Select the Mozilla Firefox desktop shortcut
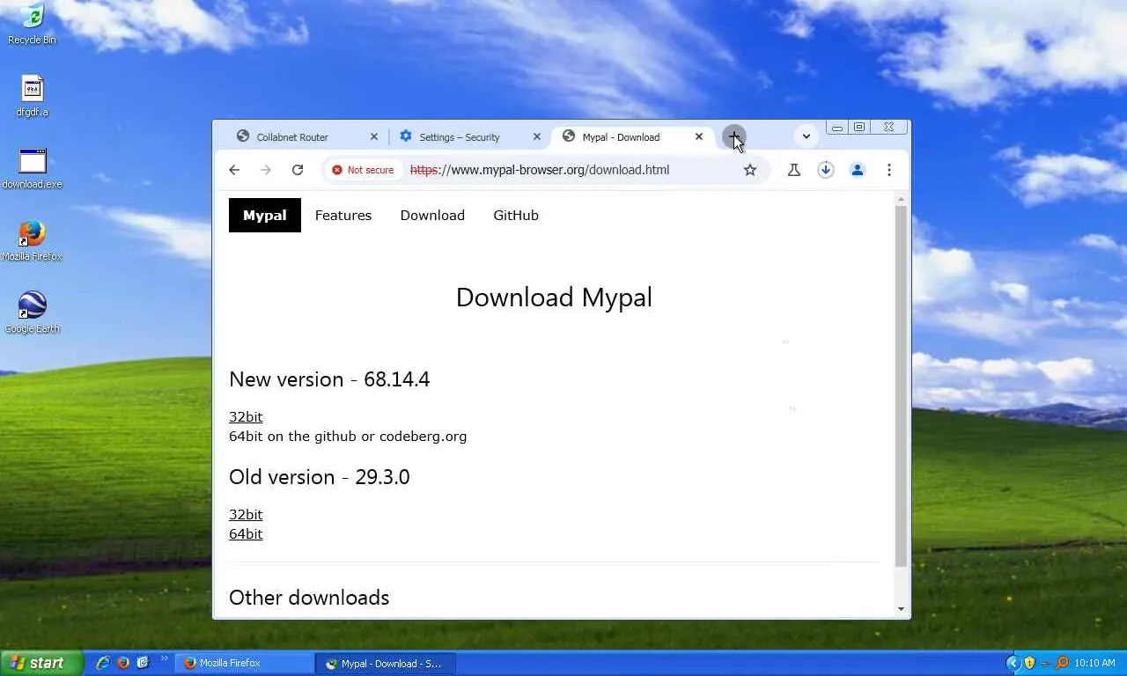1127x676 pixels. coord(33,241)
